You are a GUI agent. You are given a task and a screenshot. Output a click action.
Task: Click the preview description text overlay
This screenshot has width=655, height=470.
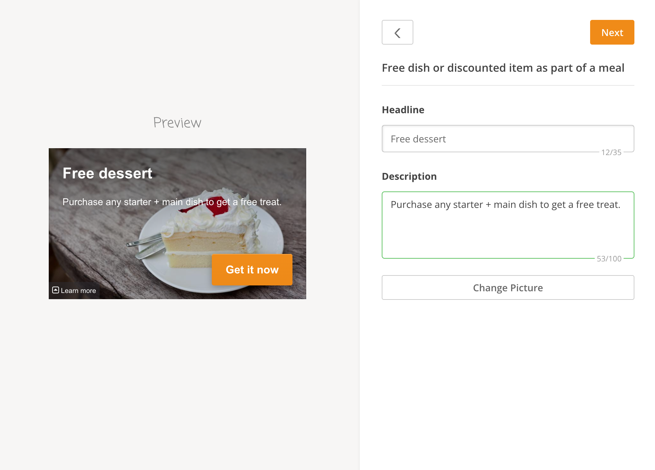[x=172, y=202]
